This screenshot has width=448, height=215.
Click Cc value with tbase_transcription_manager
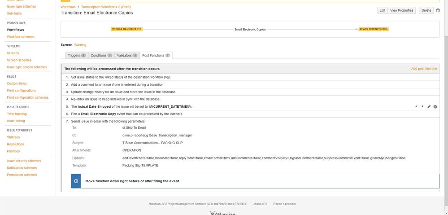tap(157, 135)
